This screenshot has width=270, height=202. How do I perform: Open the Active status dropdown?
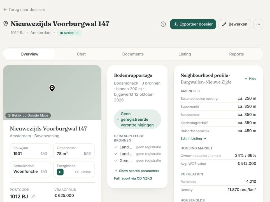pos(69,33)
